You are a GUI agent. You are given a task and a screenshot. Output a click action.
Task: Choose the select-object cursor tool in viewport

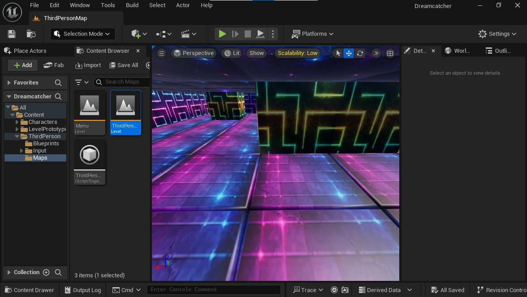click(338, 53)
